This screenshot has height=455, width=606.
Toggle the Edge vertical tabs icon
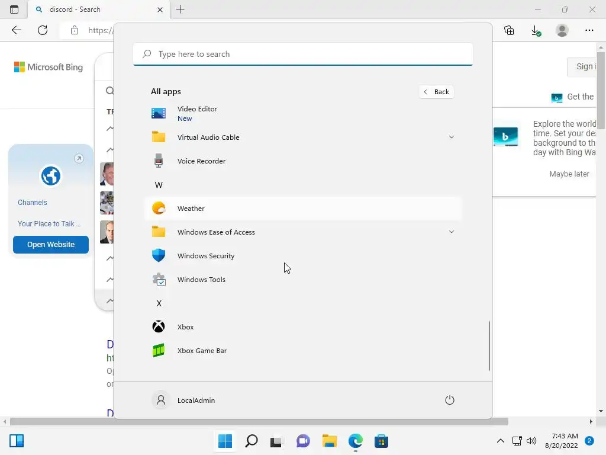pyautogui.click(x=14, y=9)
